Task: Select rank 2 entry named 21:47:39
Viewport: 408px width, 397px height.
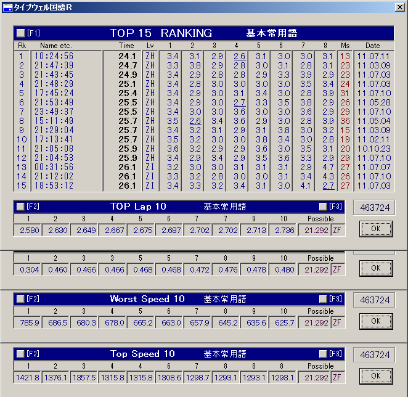Action: [x=54, y=65]
